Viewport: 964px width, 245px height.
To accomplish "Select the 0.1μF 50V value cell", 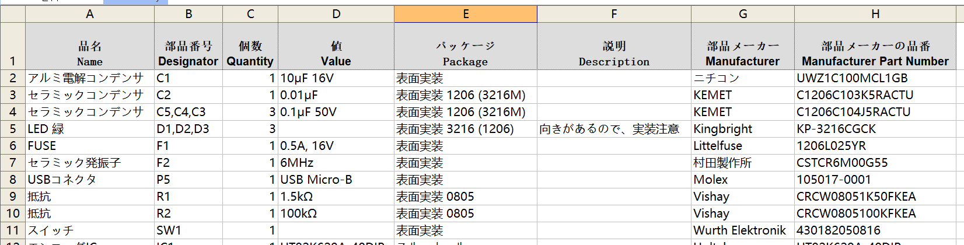I will [x=336, y=112].
